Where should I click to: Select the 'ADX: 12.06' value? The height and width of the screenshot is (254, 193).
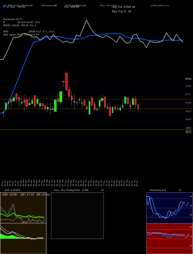tap(8, 195)
